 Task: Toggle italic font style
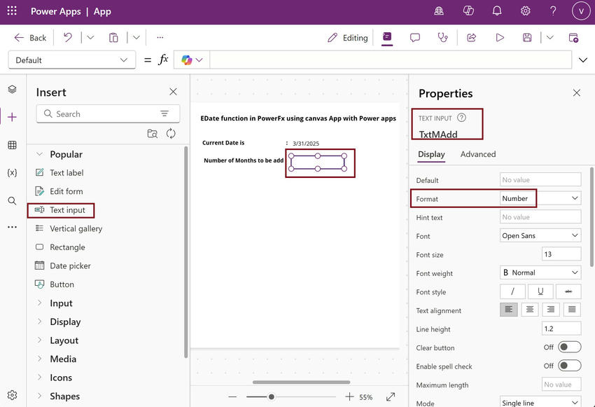tap(512, 291)
